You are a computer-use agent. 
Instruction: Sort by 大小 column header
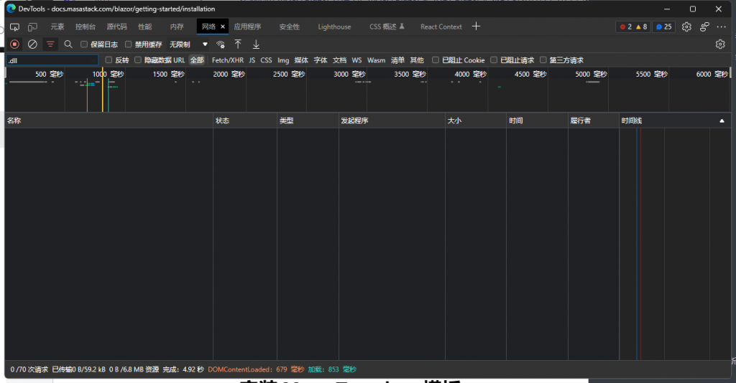tap(476, 120)
